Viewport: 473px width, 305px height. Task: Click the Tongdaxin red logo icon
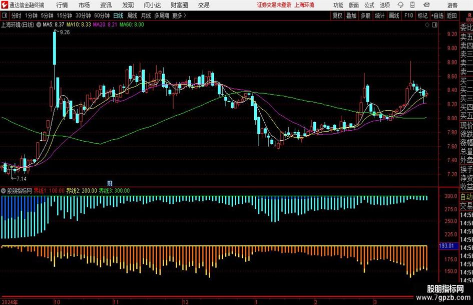coord(5,5)
